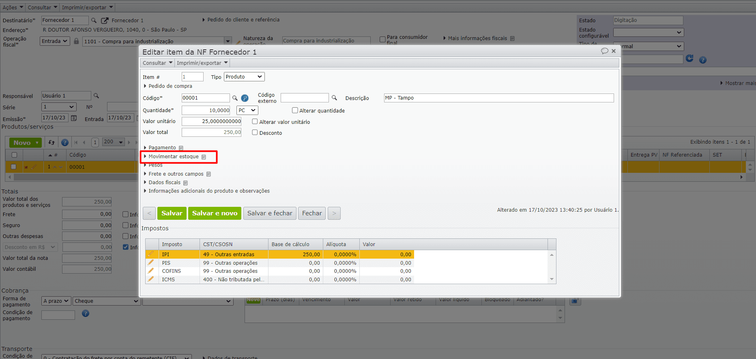Click the Valor unitário input field

[211, 121]
